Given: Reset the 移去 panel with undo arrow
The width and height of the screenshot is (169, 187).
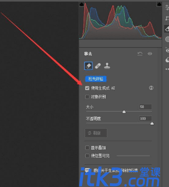Looking at the screenshot, I should tap(140, 54).
